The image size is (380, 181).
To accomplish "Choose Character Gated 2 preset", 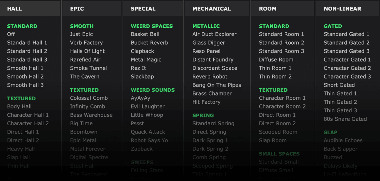I will [347, 68].
